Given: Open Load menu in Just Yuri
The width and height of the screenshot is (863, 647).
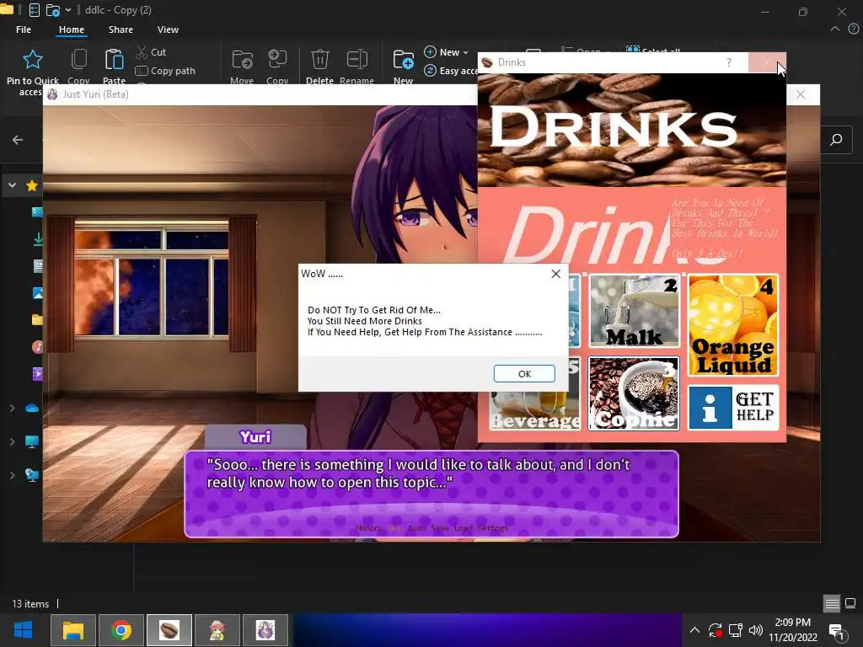Looking at the screenshot, I should pyautogui.click(x=463, y=528).
